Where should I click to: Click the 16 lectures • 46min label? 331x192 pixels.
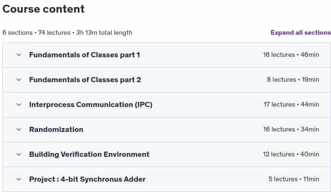pos(291,54)
